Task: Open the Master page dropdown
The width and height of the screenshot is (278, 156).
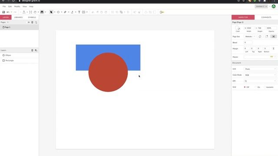Action: 260,57
